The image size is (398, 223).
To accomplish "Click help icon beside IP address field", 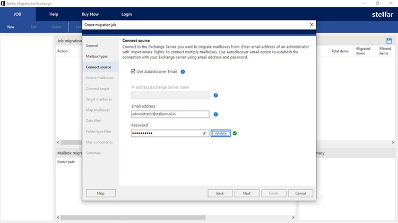I will 215,96.
